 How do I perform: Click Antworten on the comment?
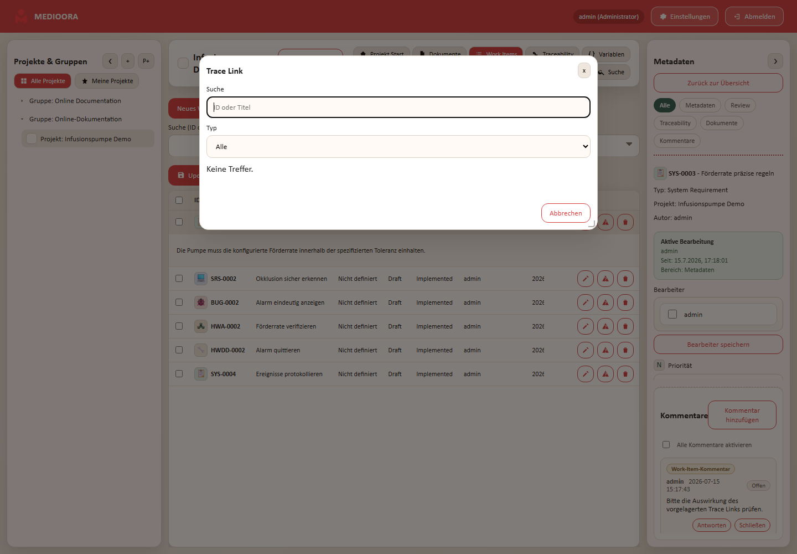coord(712,525)
